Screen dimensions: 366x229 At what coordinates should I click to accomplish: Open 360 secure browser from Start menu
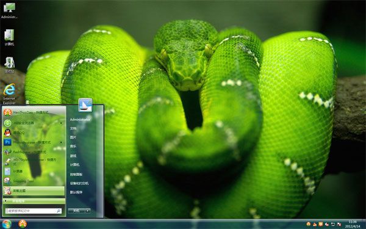(x=34, y=123)
